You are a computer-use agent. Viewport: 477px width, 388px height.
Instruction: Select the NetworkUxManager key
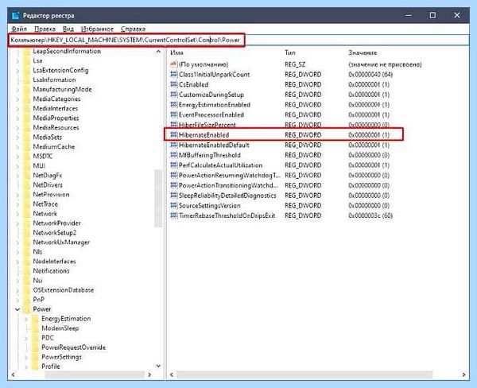click(x=61, y=242)
